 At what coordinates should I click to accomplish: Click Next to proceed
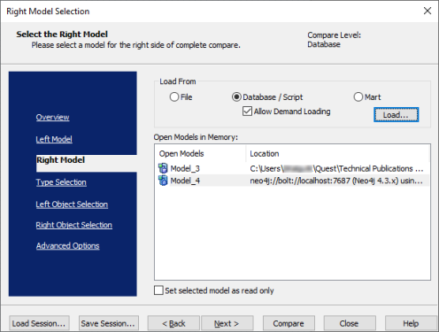[227, 323]
